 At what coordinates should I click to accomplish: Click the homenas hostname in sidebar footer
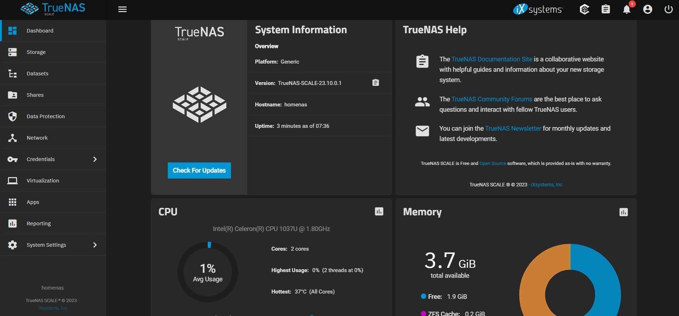(x=52, y=288)
